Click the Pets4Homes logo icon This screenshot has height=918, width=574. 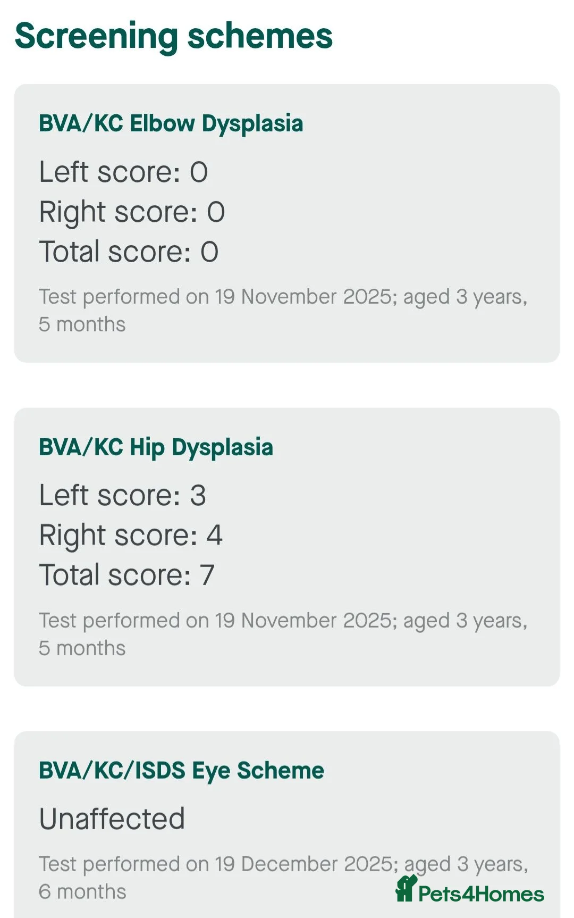tap(406, 889)
